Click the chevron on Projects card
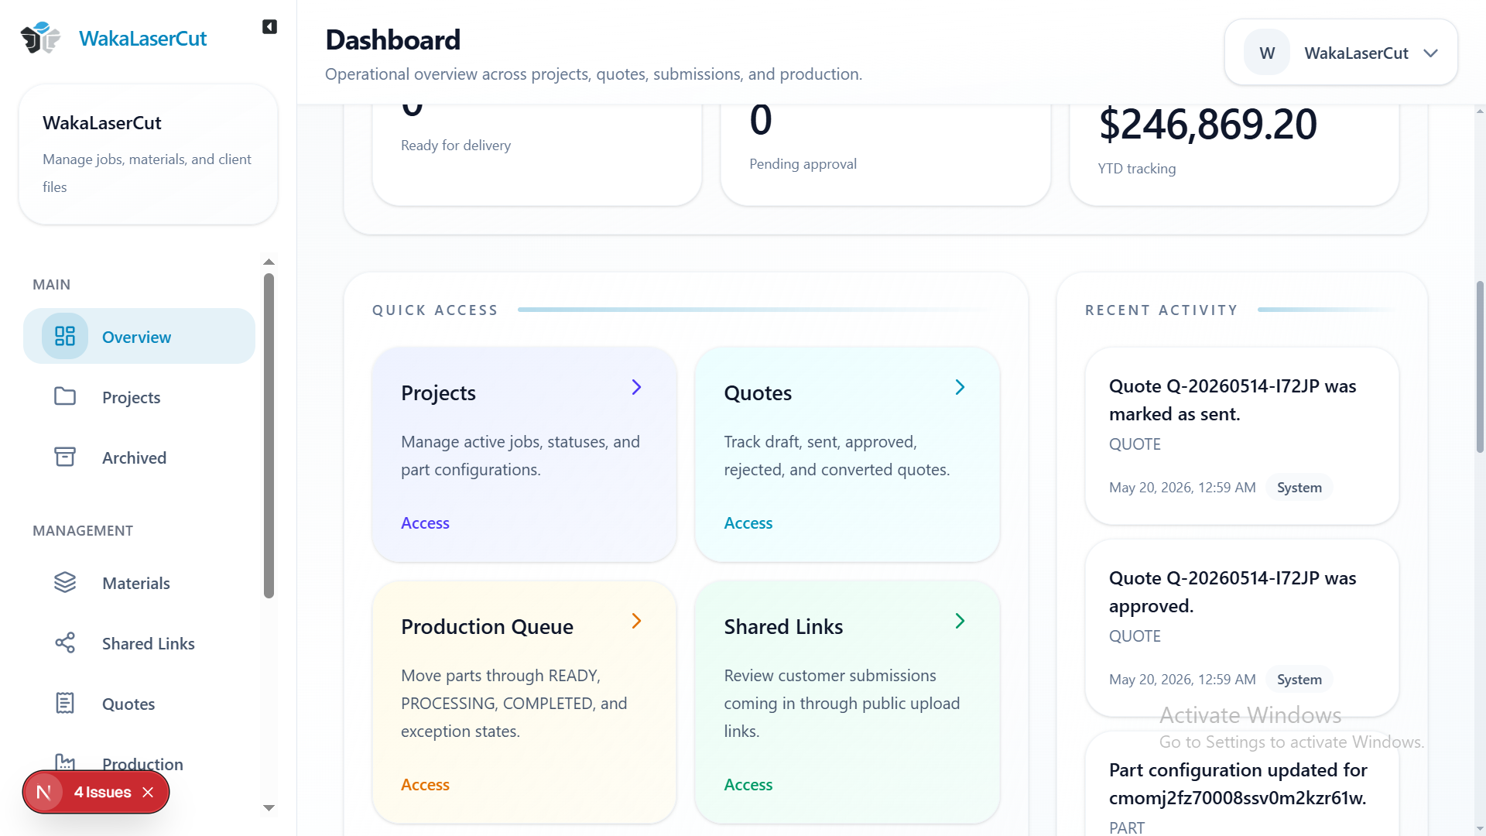The width and height of the screenshot is (1486, 836). [636, 387]
